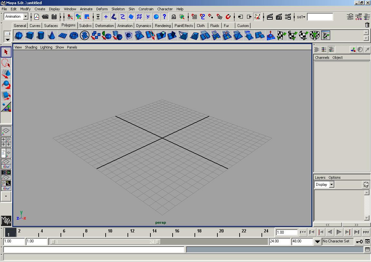The image size is (371, 262).
Task: Open the Skeleton menu
Action: pyautogui.click(x=118, y=9)
